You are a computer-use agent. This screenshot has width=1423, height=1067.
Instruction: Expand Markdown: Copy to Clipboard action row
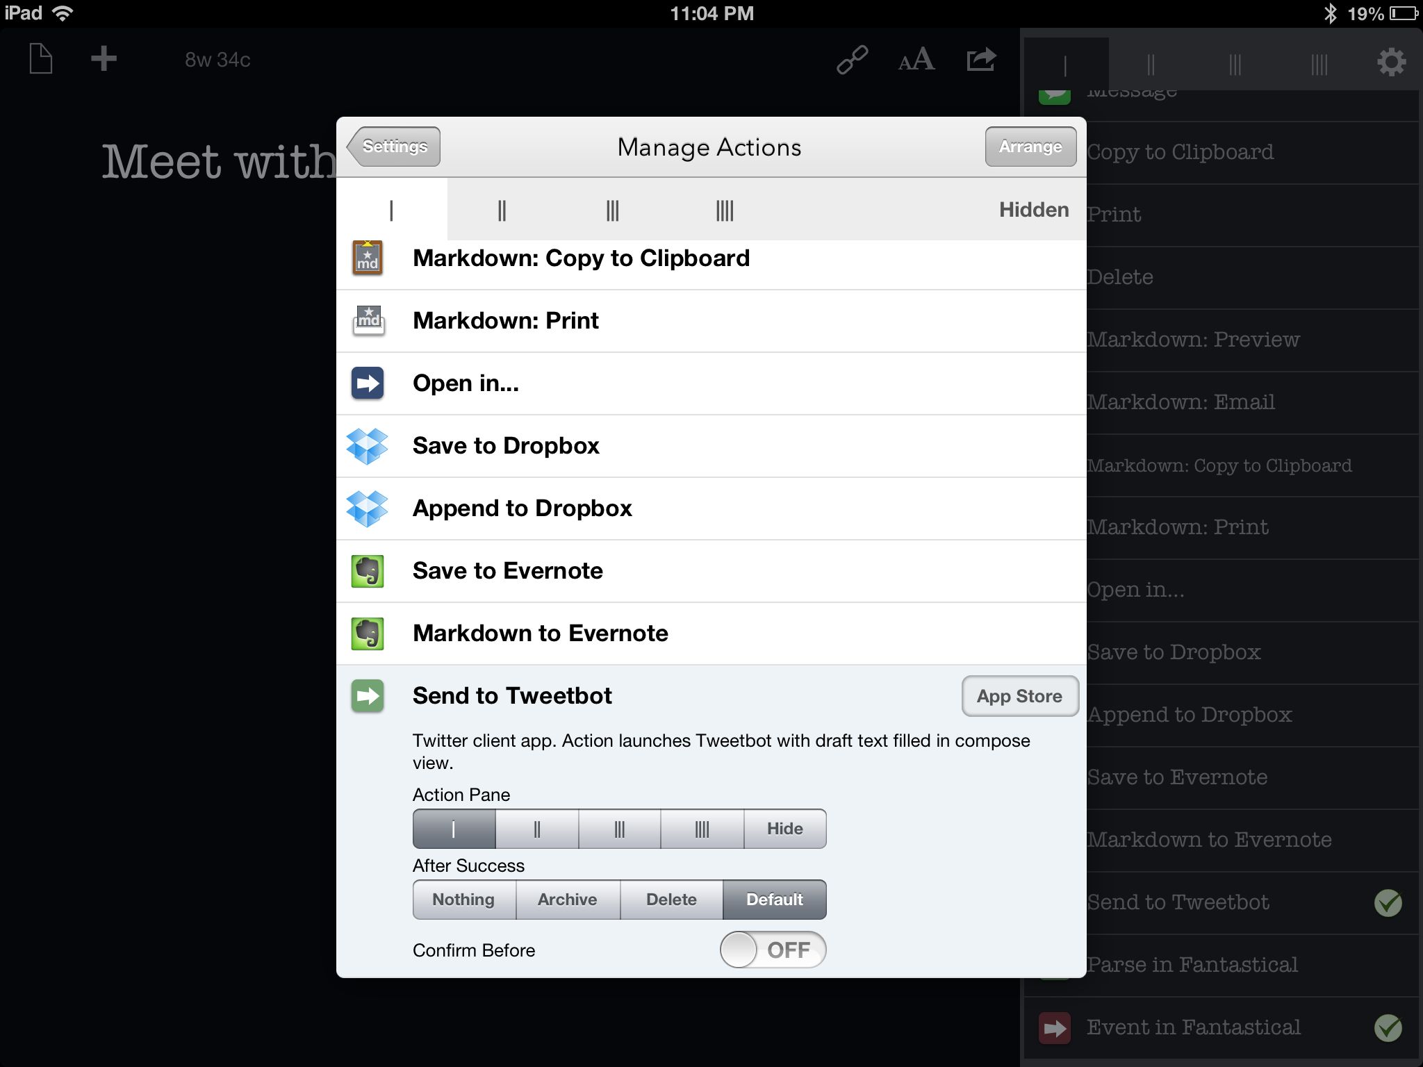pos(711,265)
